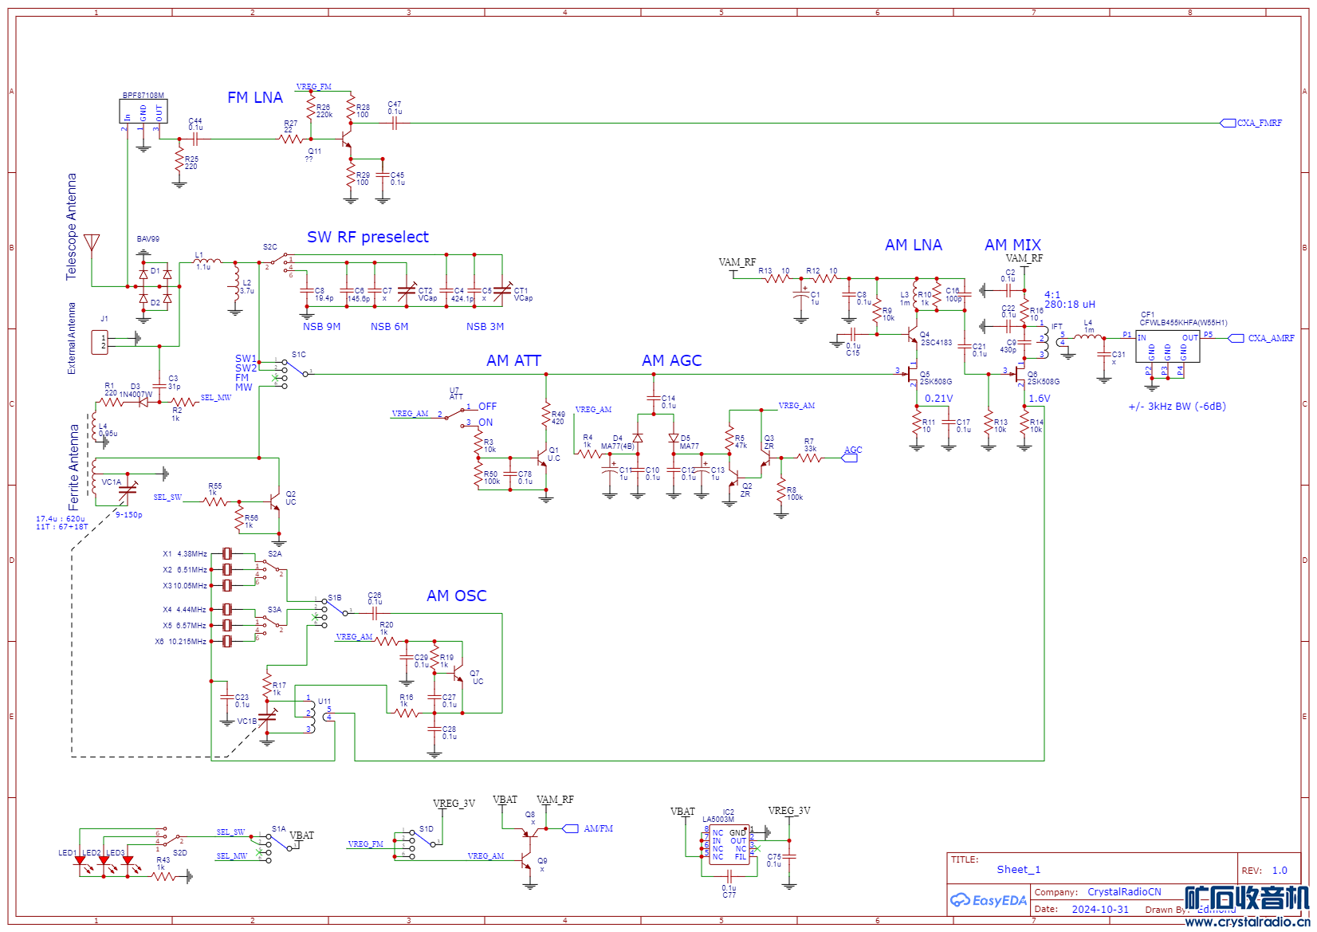Click the J1 external antenna connector
The image size is (1317, 932).
(x=100, y=342)
